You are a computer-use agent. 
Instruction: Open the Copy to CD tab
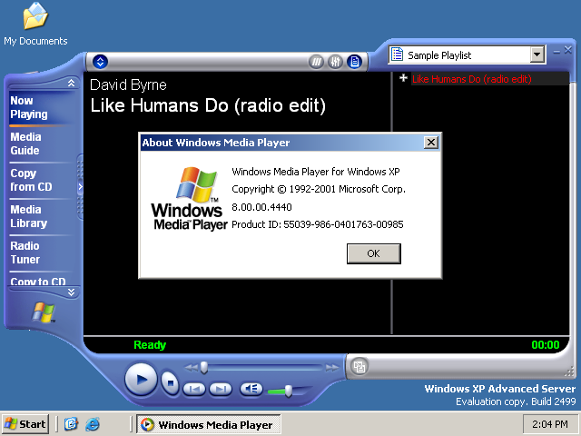point(38,282)
